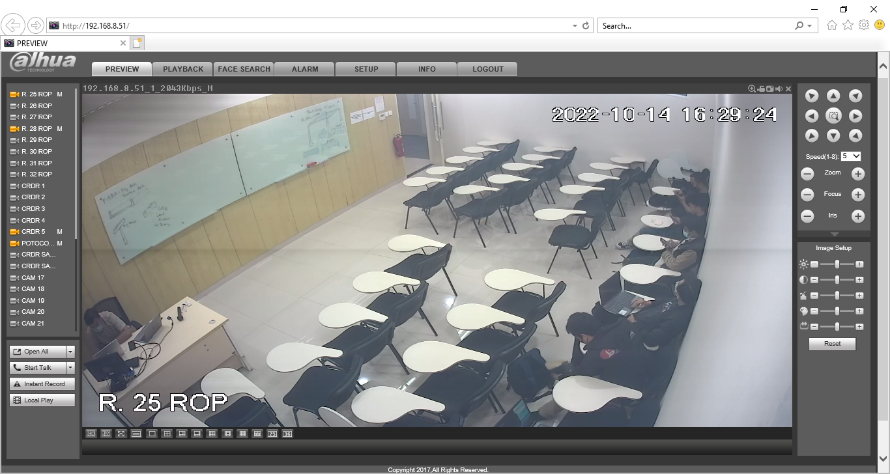Image resolution: width=890 pixels, height=474 pixels.
Task: Increase Focus with the plus button
Action: (x=858, y=195)
